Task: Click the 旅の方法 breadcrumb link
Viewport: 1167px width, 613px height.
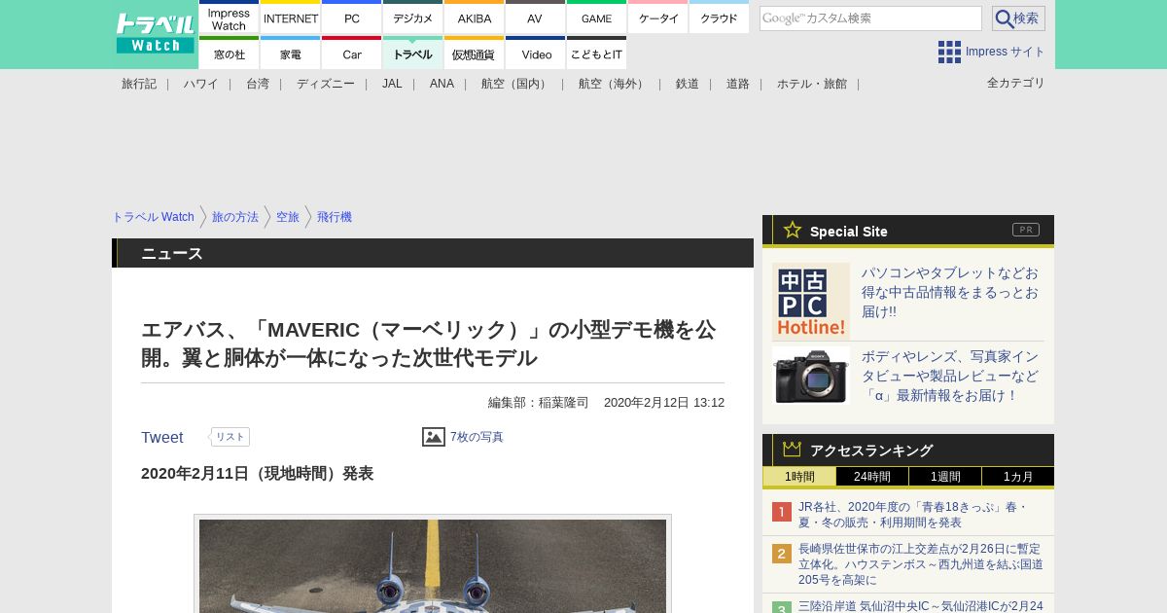Action: pos(235,217)
